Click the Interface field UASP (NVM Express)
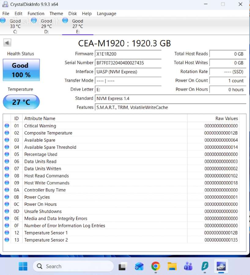The image size is (250, 275). click(128, 72)
